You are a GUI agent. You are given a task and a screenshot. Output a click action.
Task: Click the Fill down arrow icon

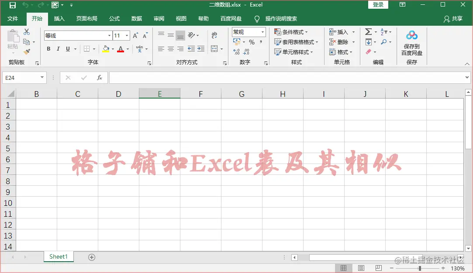[368, 42]
